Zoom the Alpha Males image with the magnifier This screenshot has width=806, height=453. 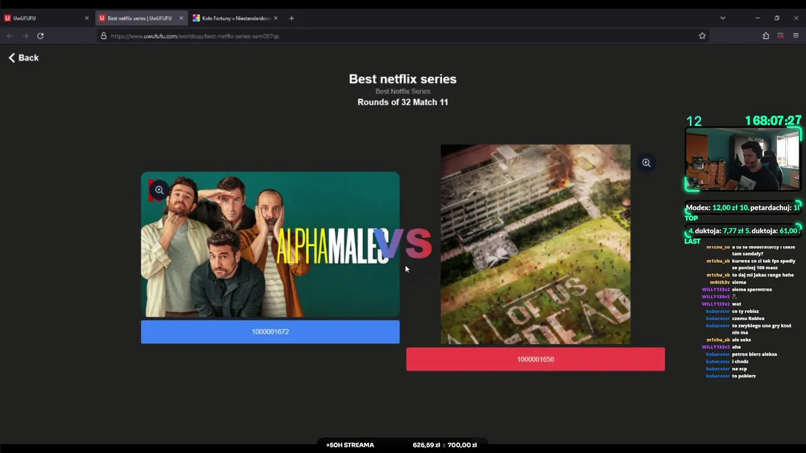pyautogui.click(x=159, y=189)
